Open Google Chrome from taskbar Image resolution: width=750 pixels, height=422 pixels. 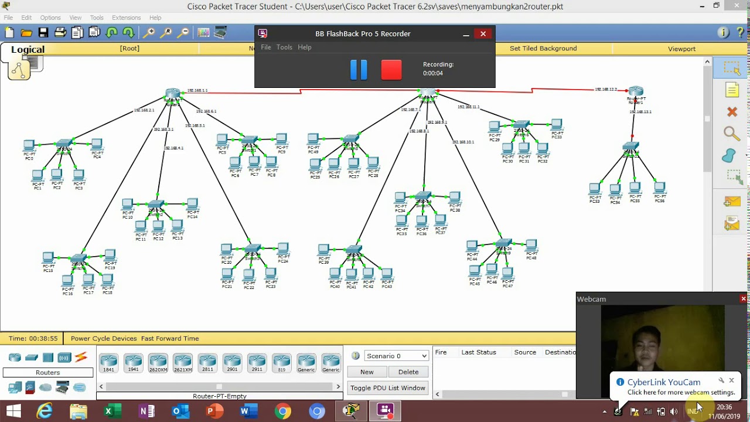click(283, 411)
